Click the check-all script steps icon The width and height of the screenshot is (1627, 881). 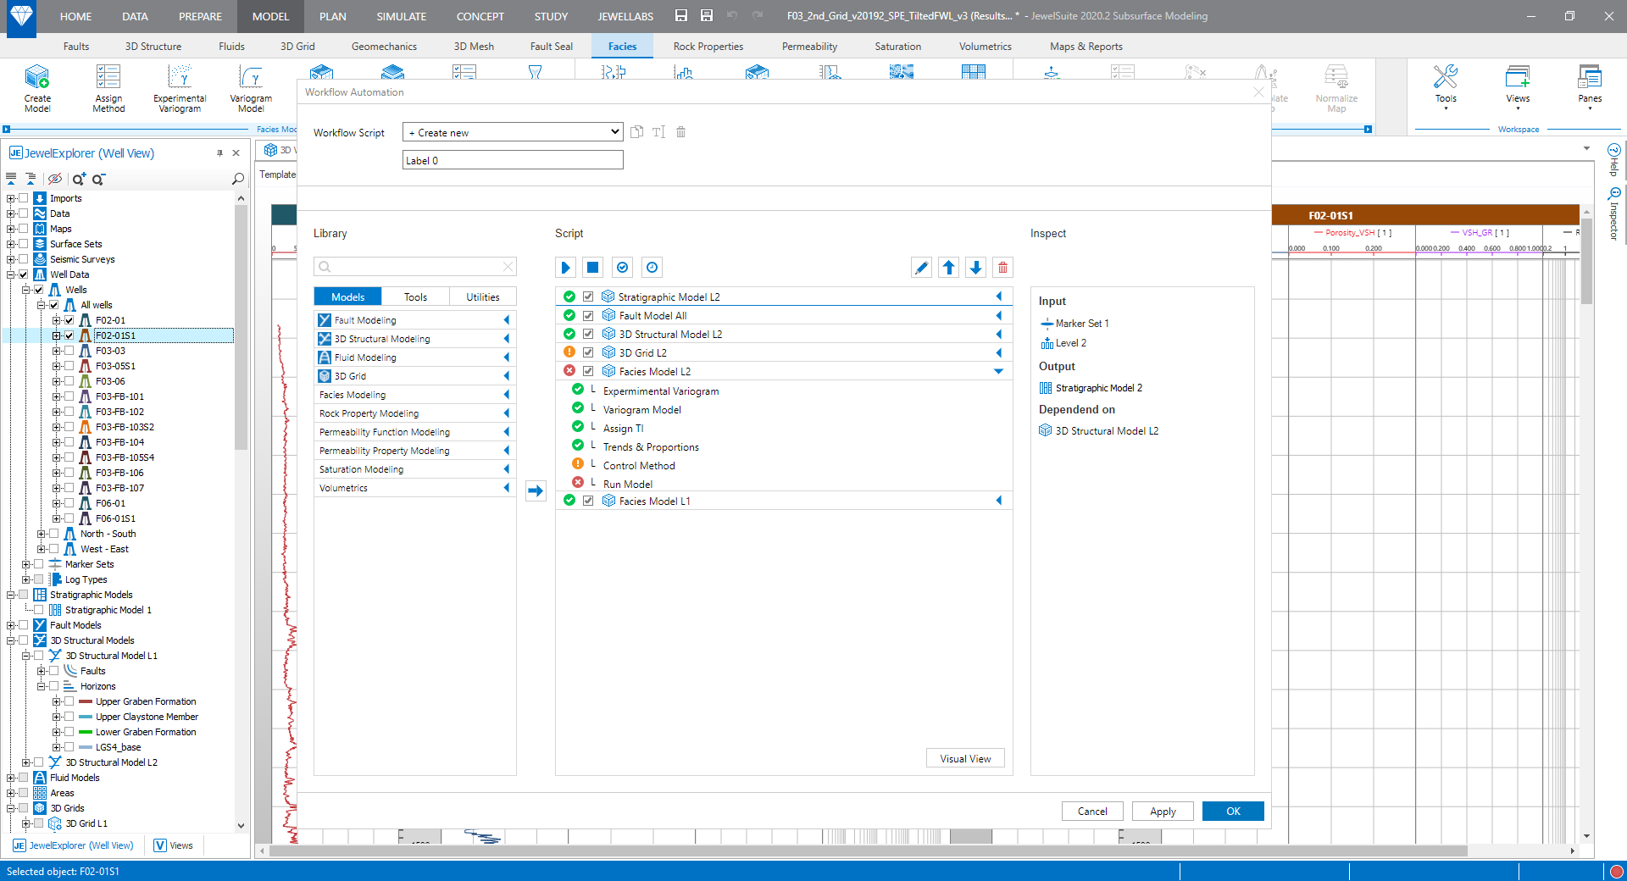click(x=623, y=268)
